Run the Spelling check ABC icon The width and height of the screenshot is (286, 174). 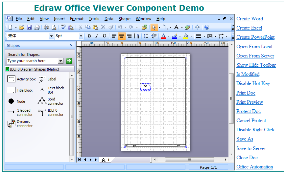click(63, 27)
